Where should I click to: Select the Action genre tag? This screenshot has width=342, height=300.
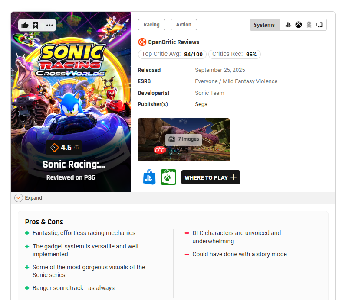[x=184, y=25]
